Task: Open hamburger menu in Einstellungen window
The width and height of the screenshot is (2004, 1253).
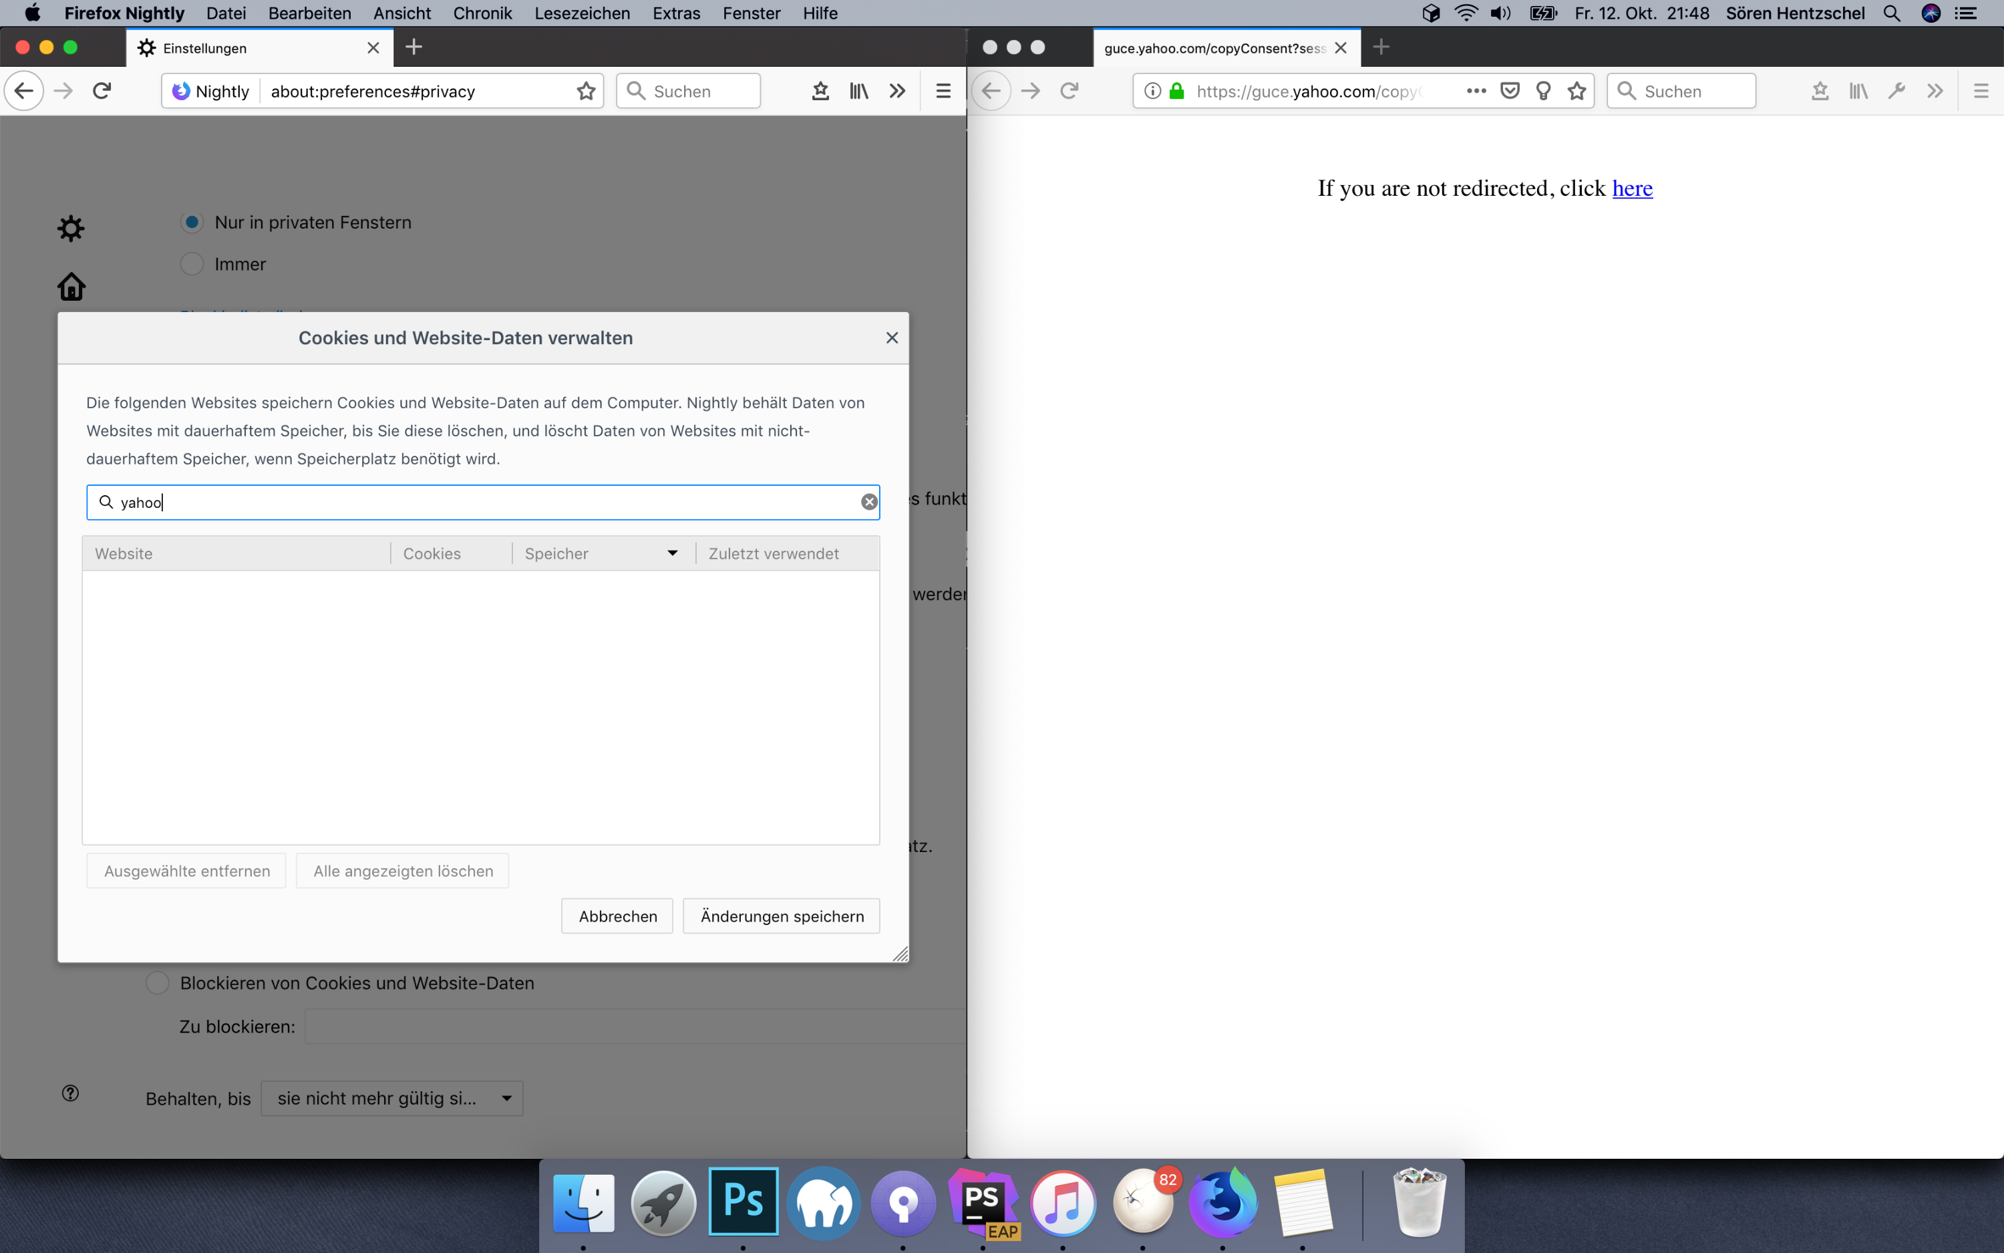Action: point(943,91)
